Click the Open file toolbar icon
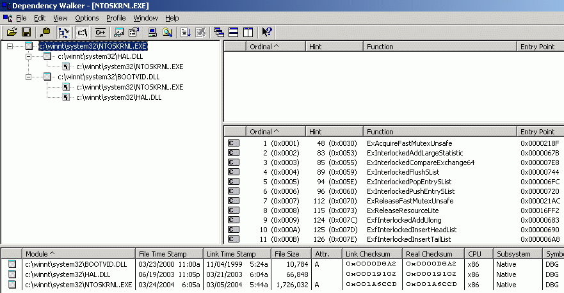The width and height of the screenshot is (564, 293). point(12,33)
